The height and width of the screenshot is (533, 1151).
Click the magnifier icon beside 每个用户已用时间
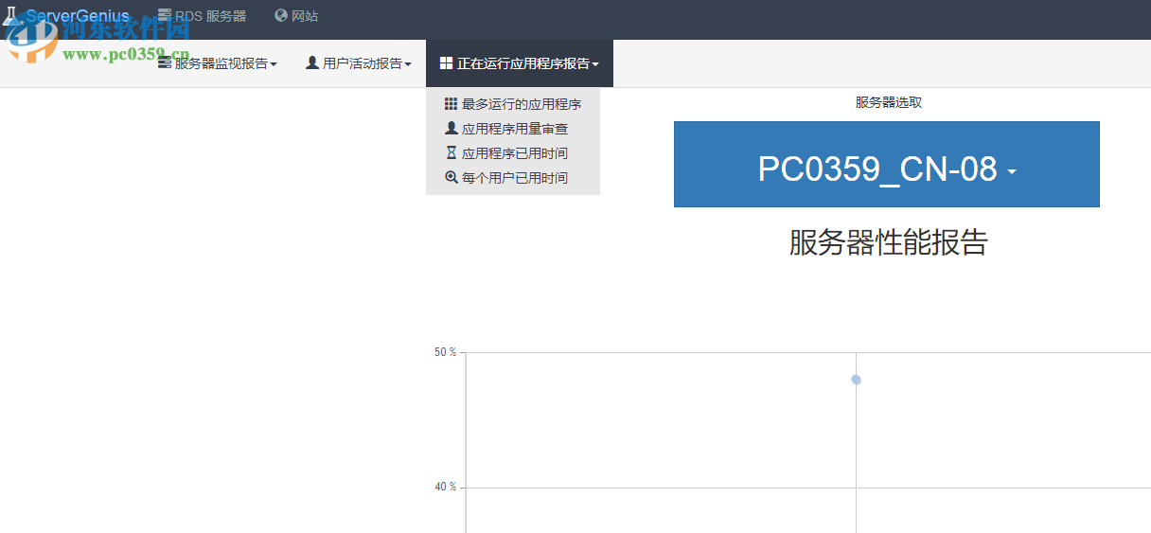(452, 177)
